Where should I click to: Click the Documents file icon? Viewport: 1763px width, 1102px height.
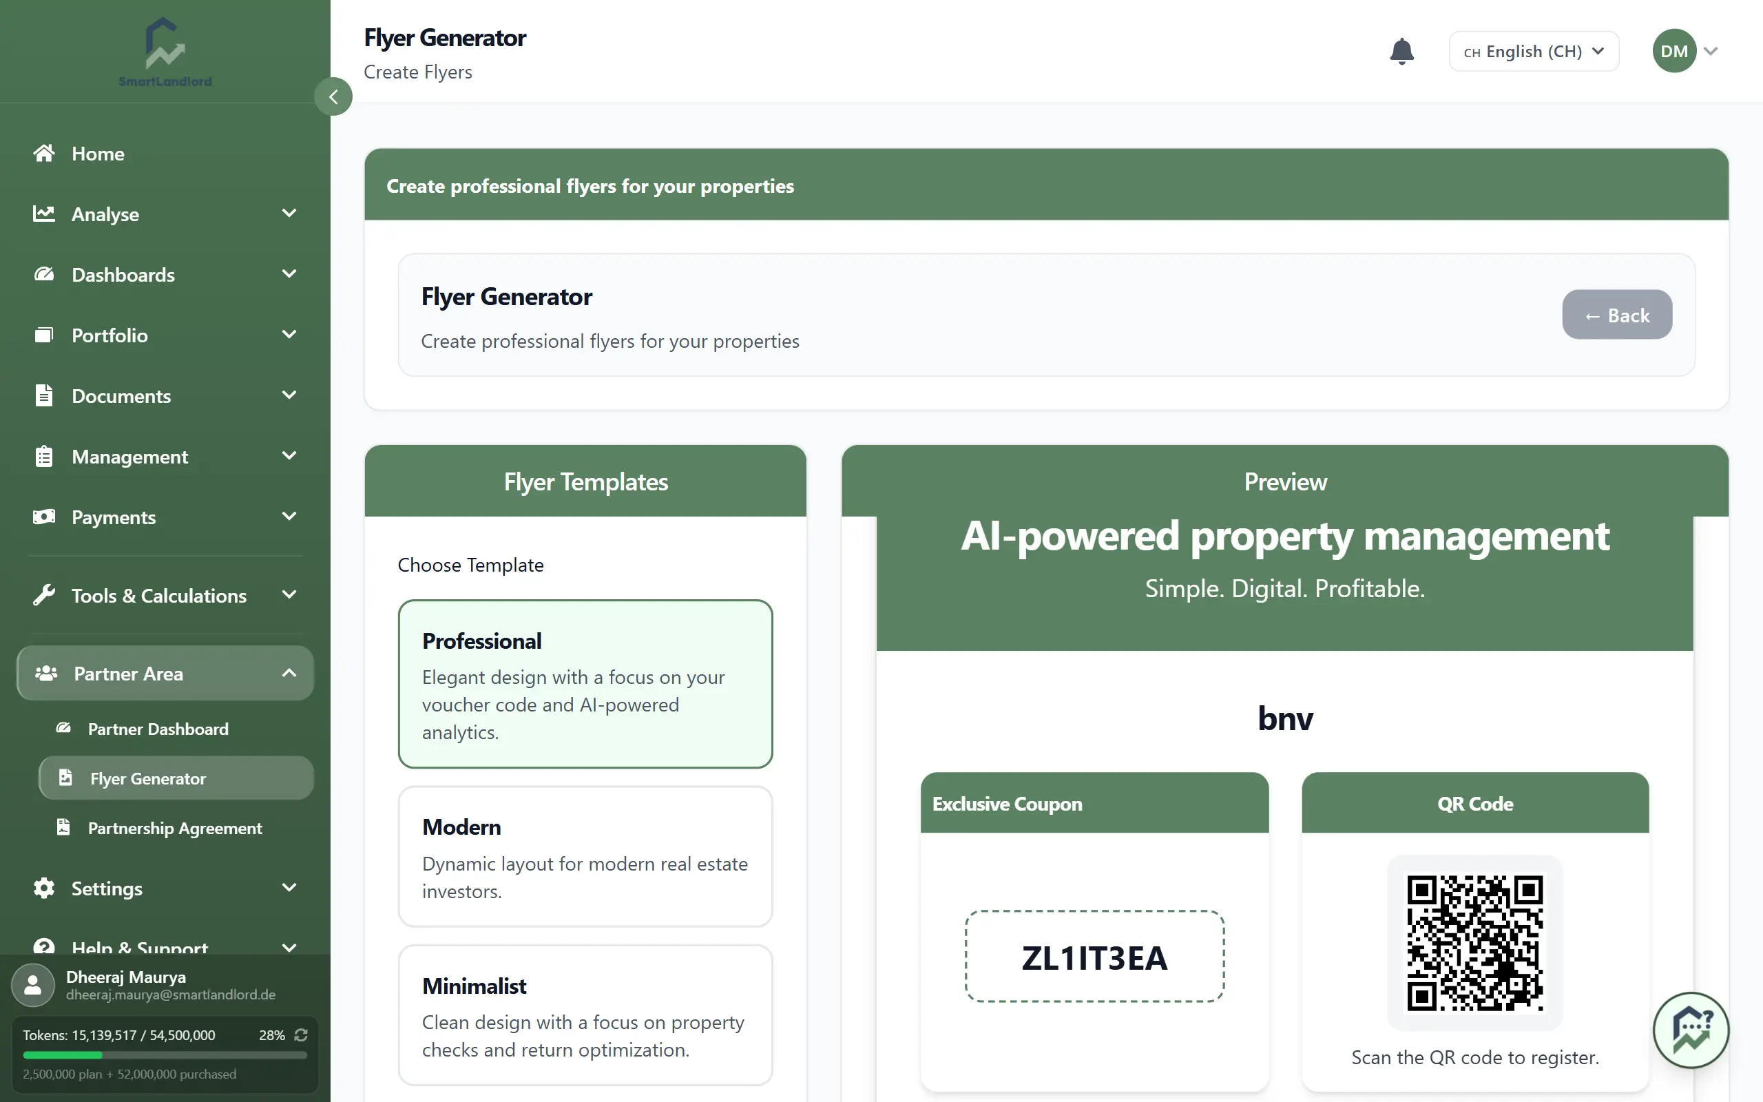(x=43, y=395)
